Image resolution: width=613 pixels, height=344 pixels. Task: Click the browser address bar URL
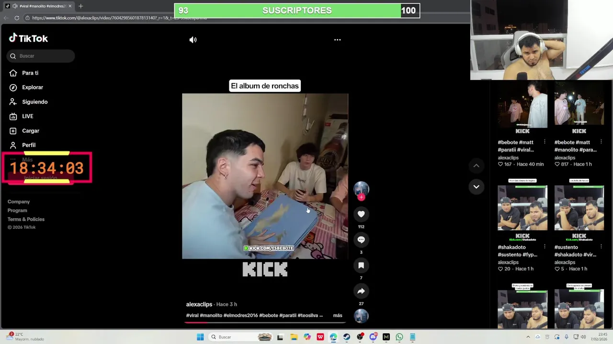[x=120, y=18]
